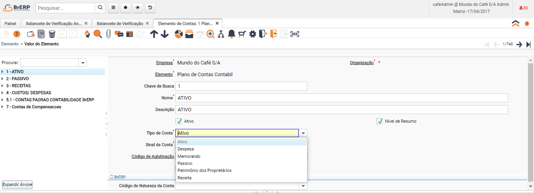The height and width of the screenshot is (193, 534).
Task: Click the Elemento breadcrumb link
Action: point(10,44)
